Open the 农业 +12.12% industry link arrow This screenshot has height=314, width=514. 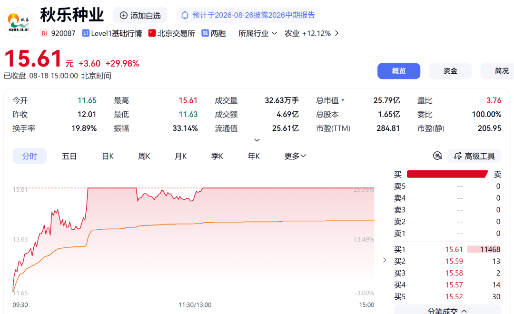[336, 33]
